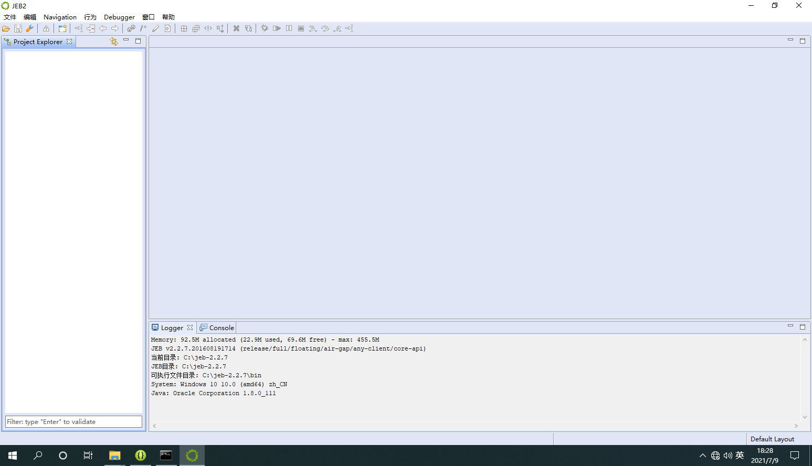Click the rename pencil toolbar icon

click(155, 29)
